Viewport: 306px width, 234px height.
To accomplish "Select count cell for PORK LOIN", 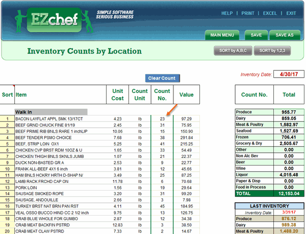I will coord(162,188).
